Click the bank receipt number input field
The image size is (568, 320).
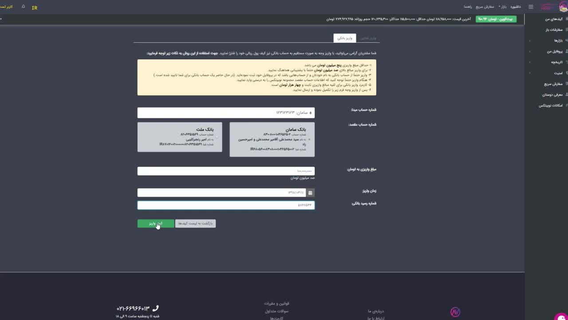click(226, 205)
